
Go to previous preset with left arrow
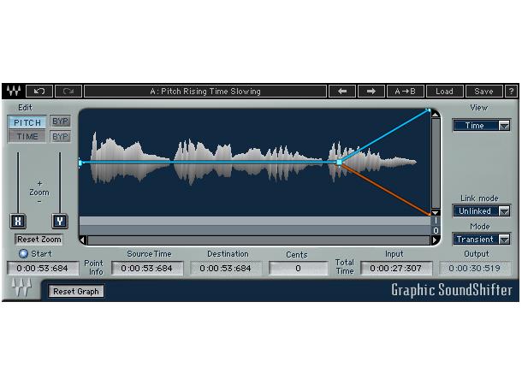(x=341, y=91)
